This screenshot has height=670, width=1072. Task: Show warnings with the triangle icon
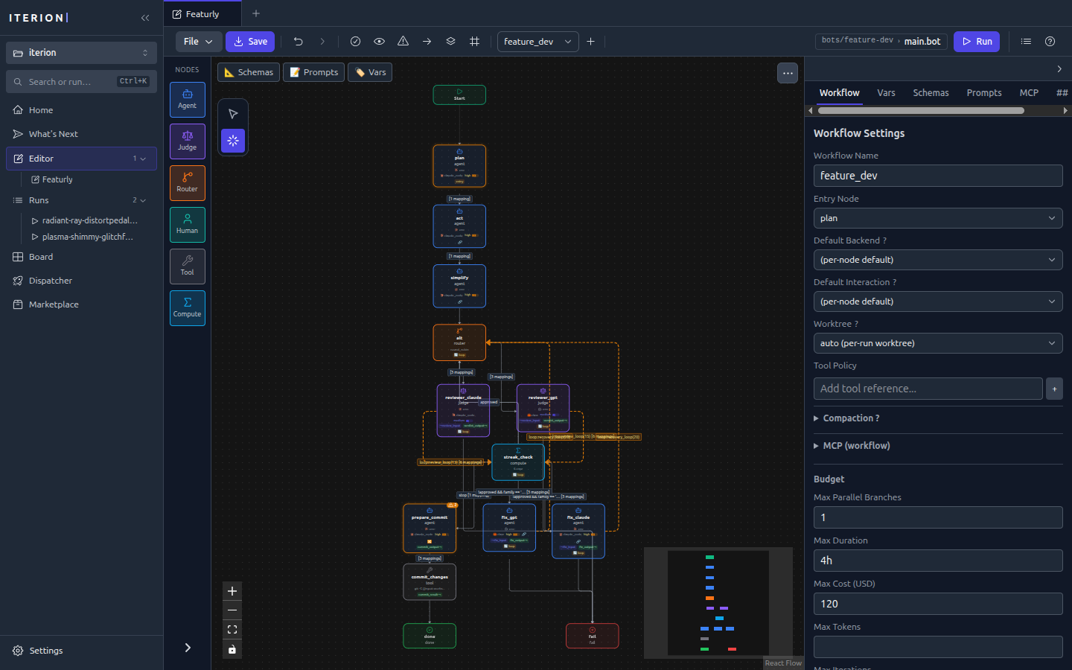[403, 42]
